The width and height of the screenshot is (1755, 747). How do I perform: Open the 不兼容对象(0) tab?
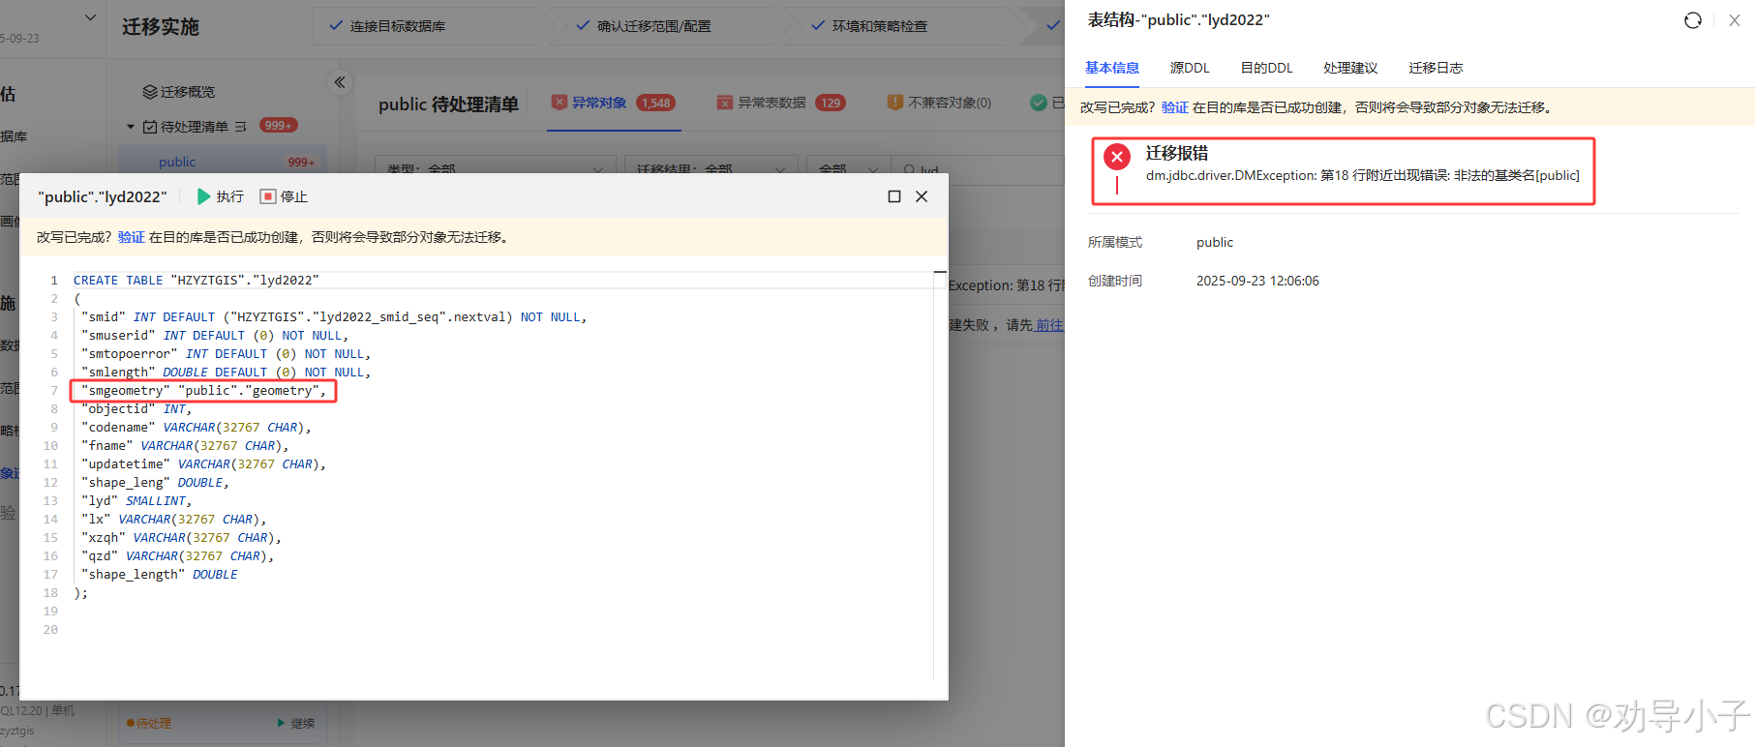click(939, 103)
